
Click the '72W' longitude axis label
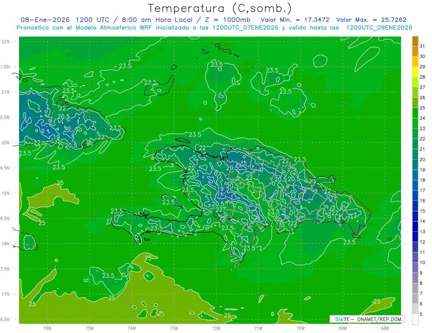pyautogui.click(x=216, y=328)
